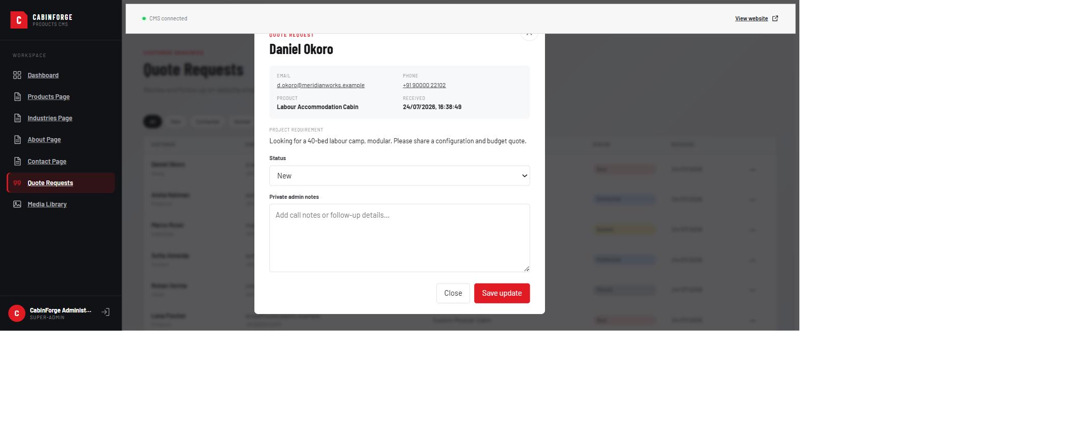Click the Dashboard grid icon
1066x441 pixels.
(17, 75)
